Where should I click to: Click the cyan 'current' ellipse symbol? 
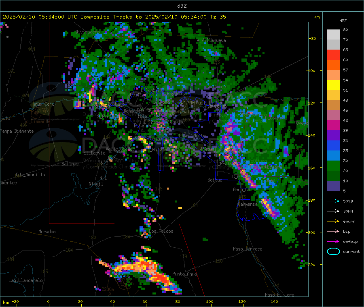pos(333,251)
